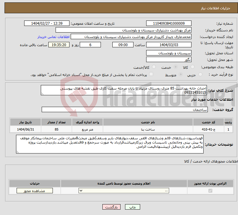Select the کالا radio button
Viewport: 238px width, 215px height.
pyautogui.click(x=192, y=67)
